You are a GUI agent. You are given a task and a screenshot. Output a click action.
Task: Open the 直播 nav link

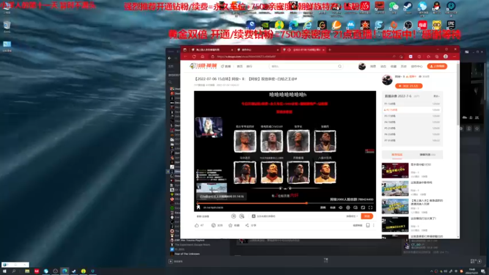tap(226, 67)
